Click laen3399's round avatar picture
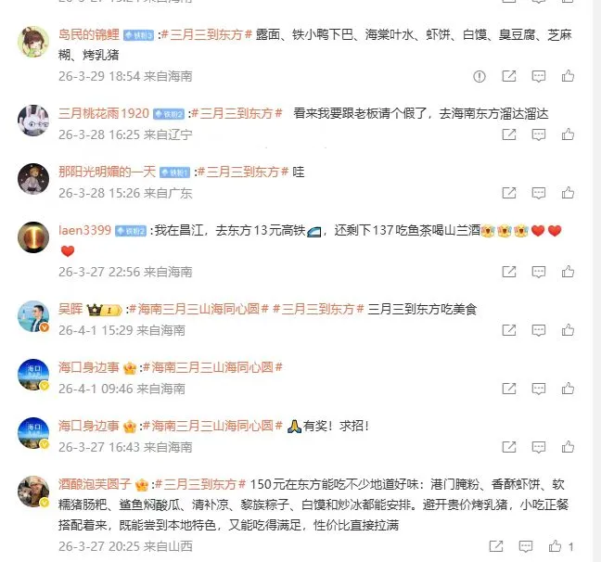The height and width of the screenshot is (562, 601). (33, 237)
